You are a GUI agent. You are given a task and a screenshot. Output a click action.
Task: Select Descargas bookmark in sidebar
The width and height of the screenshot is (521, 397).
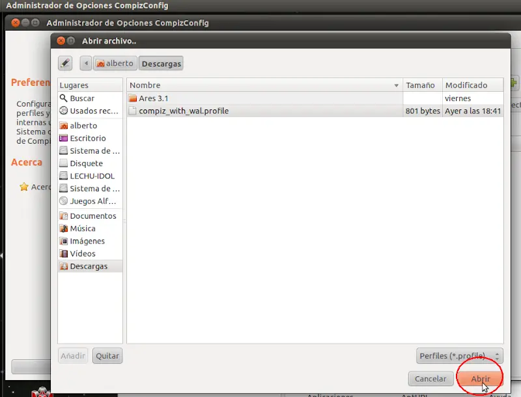click(x=90, y=266)
